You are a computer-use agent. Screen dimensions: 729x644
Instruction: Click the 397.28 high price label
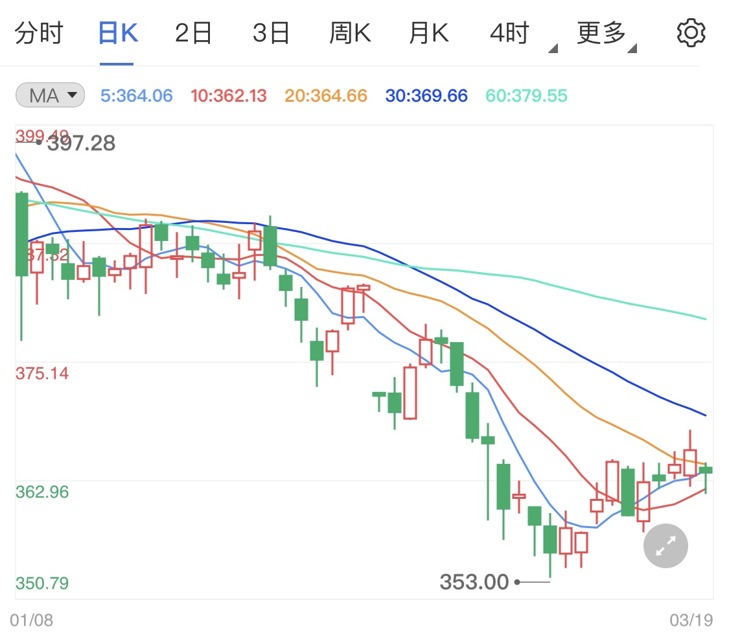[82, 143]
